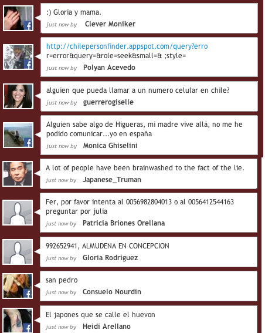Screen dimensions: 265x333
Task: Click Japanese_Truman's avatar photo
Action: pyautogui.click(x=18, y=174)
